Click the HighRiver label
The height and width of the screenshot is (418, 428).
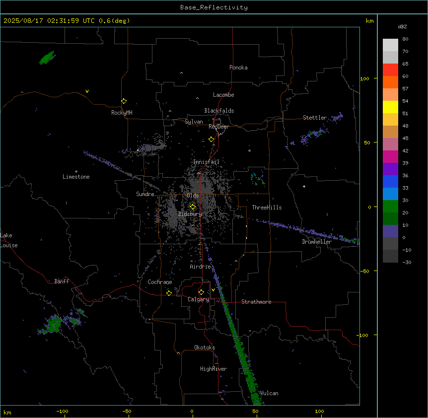pos(214,369)
